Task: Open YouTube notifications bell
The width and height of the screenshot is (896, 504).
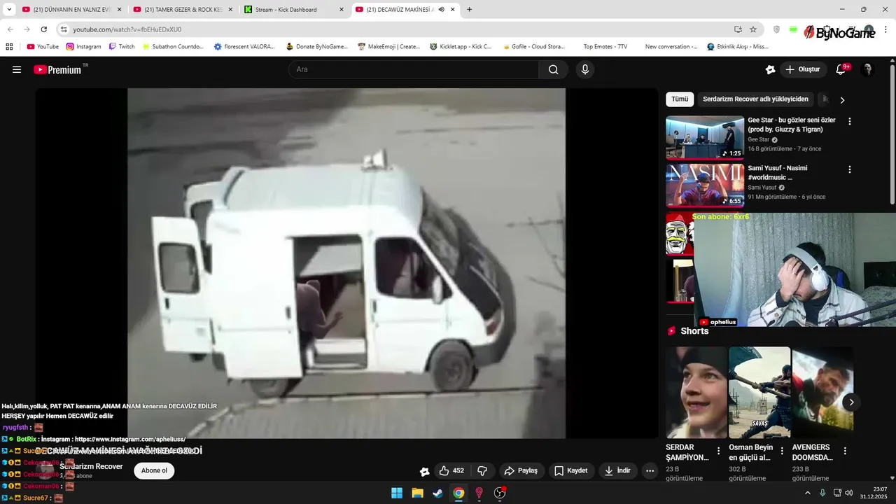Action: pos(841,69)
